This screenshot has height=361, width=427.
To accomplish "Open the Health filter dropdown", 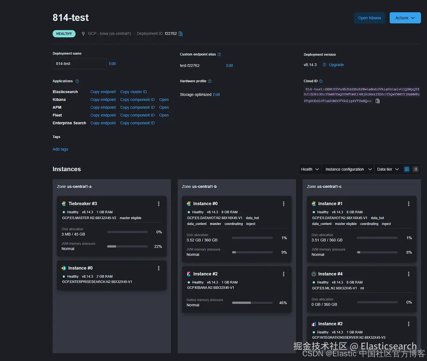I will click(x=310, y=169).
